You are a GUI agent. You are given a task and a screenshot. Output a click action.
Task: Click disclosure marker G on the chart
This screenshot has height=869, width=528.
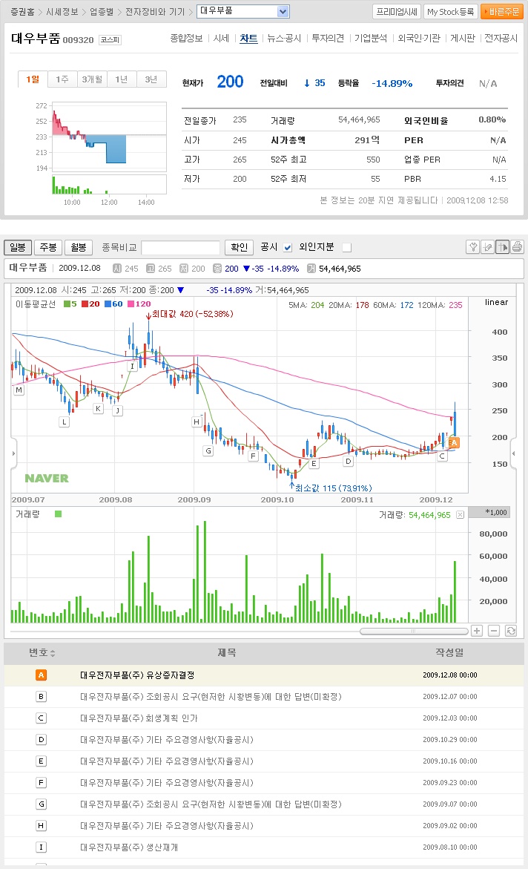(208, 450)
